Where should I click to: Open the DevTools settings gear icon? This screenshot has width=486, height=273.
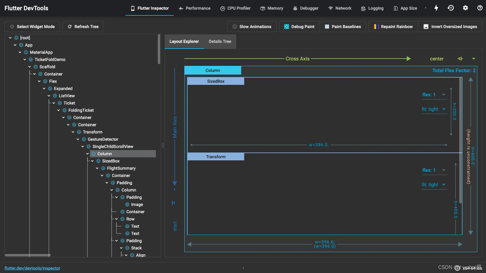[465, 8]
